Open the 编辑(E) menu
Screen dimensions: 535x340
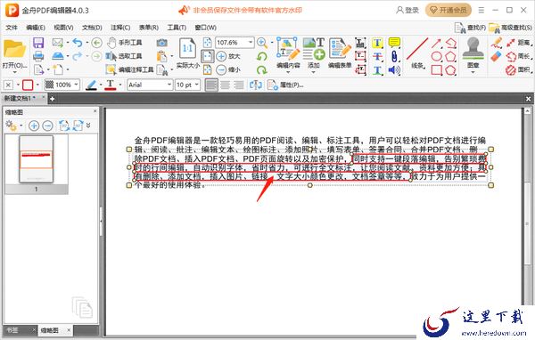(x=36, y=28)
